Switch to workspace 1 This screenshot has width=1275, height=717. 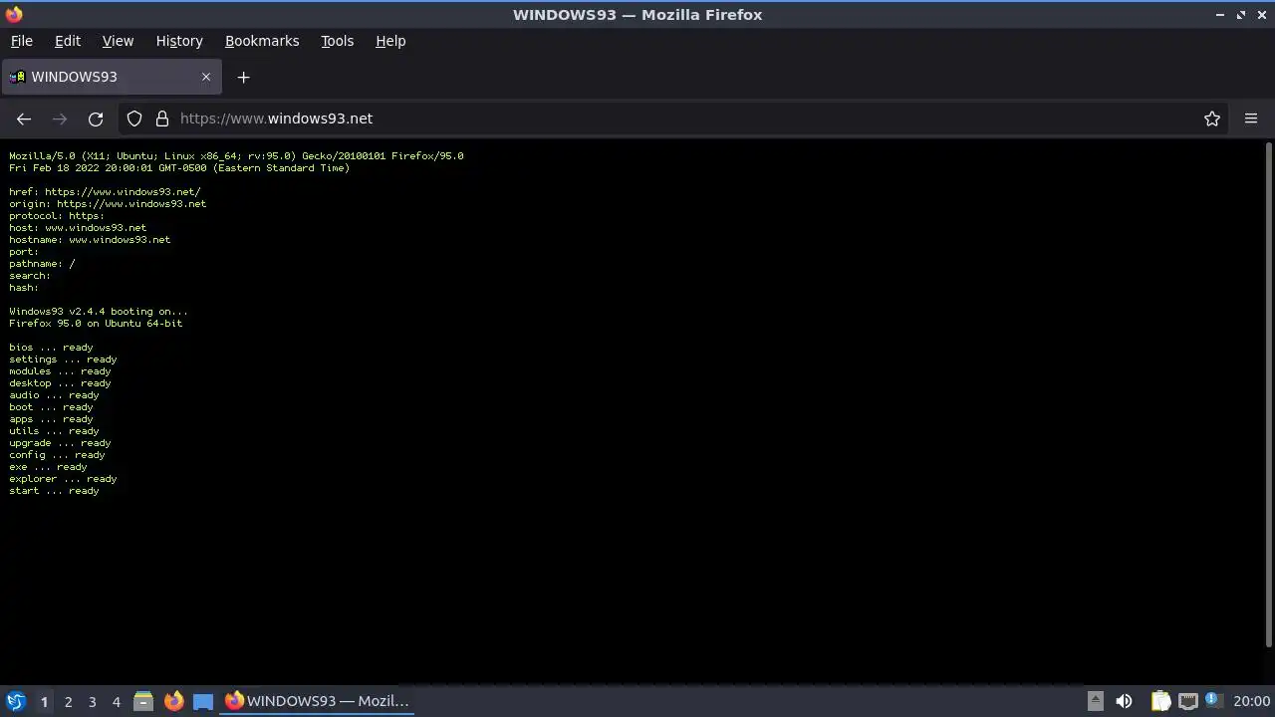tap(44, 701)
